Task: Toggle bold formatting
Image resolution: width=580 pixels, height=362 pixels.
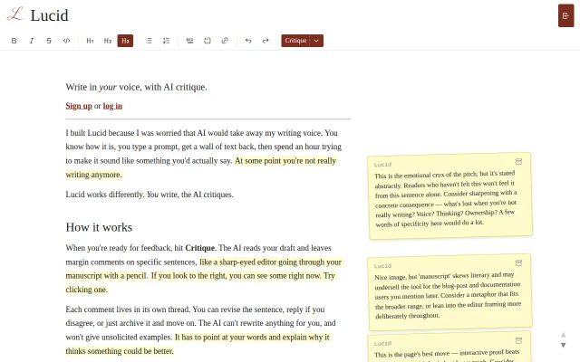Action: (14, 41)
